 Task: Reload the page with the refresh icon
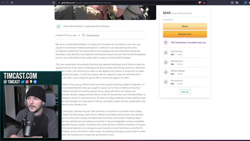pyautogui.click(x=12, y=3)
